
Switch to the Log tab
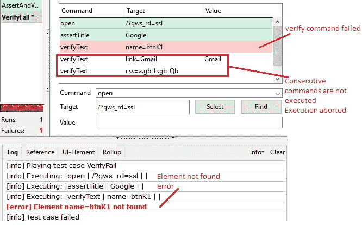(13, 152)
